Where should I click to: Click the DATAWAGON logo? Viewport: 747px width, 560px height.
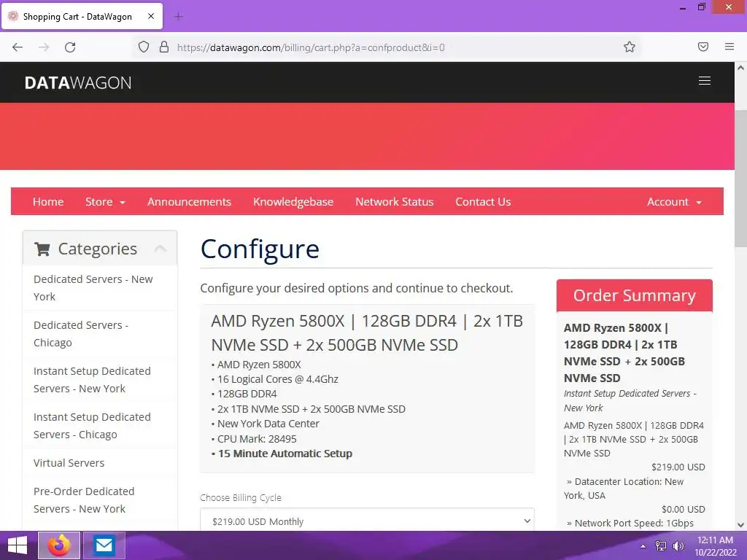point(78,83)
